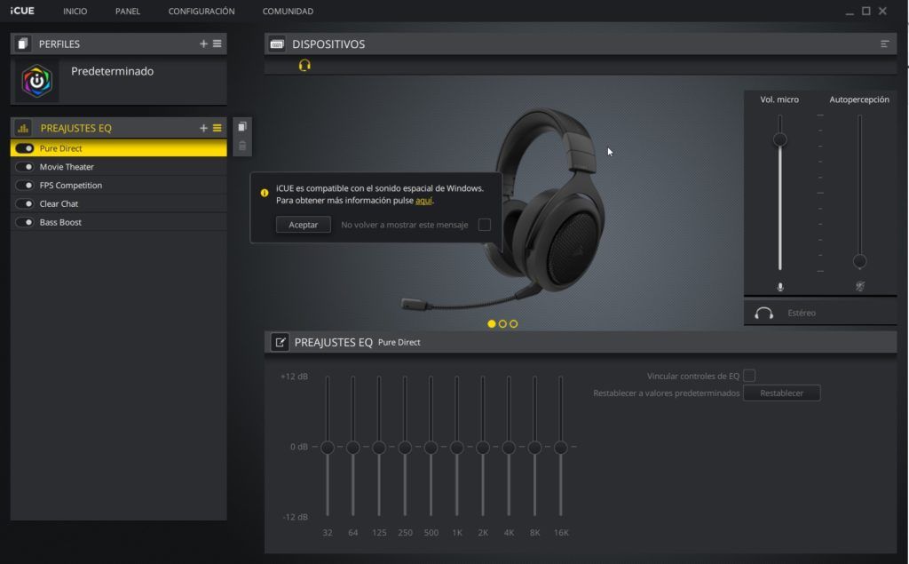This screenshot has width=909, height=564.
Task: Click the 32 Hz EQ slider handle
Action: (x=327, y=448)
